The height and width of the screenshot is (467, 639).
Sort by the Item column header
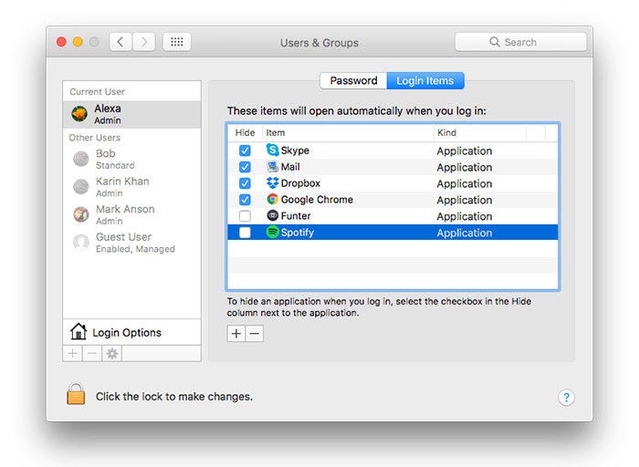pos(348,133)
